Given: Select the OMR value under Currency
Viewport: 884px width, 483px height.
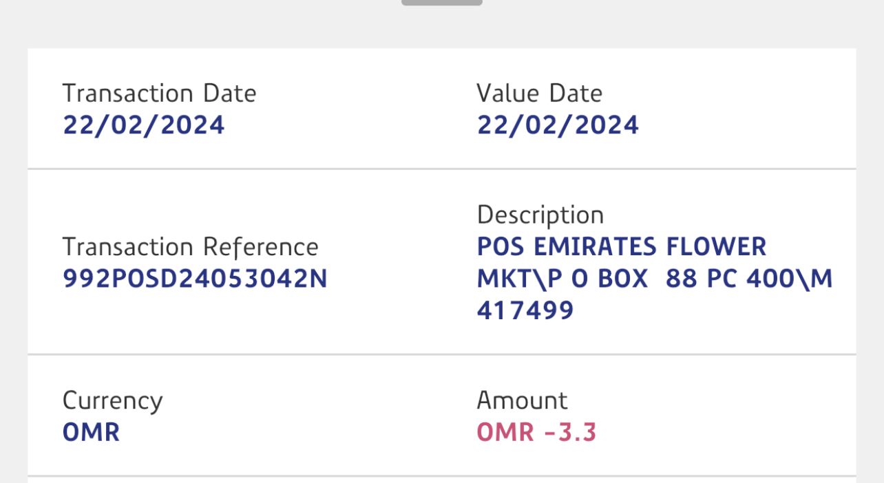Looking at the screenshot, I should pos(91,432).
